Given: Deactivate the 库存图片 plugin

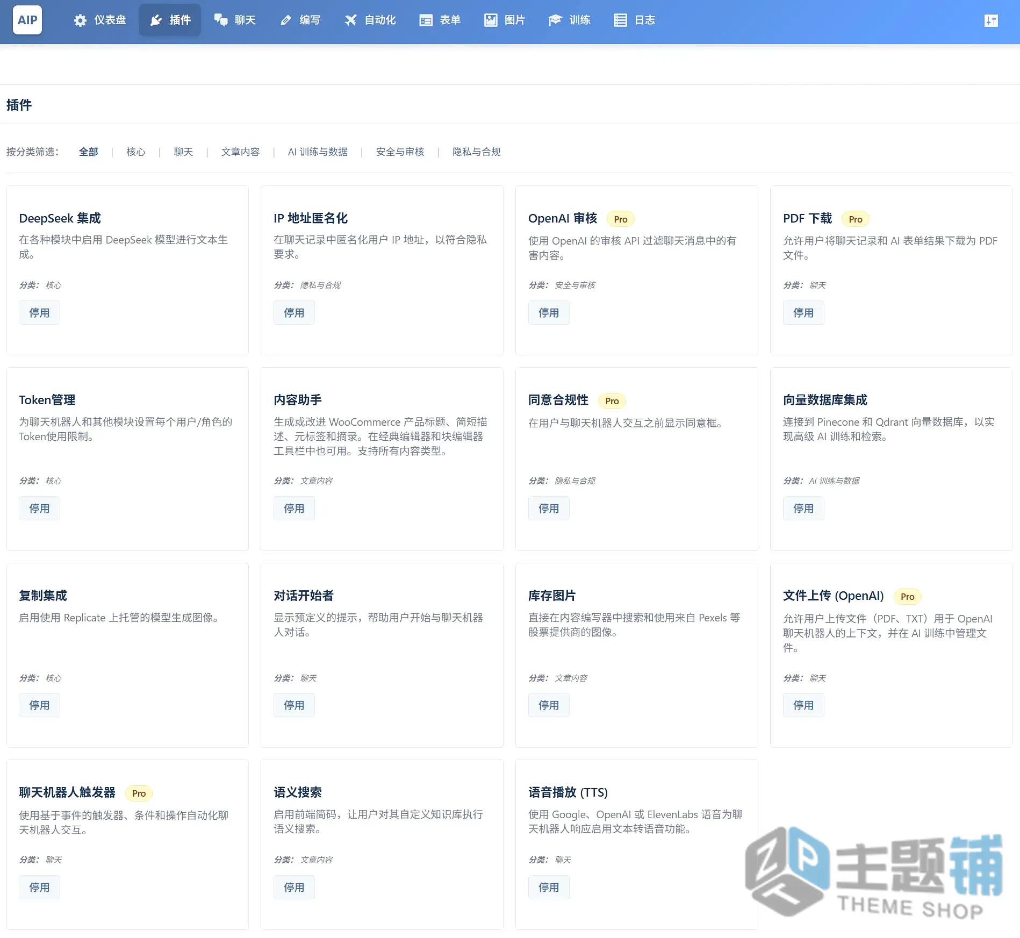Looking at the screenshot, I should click(549, 705).
